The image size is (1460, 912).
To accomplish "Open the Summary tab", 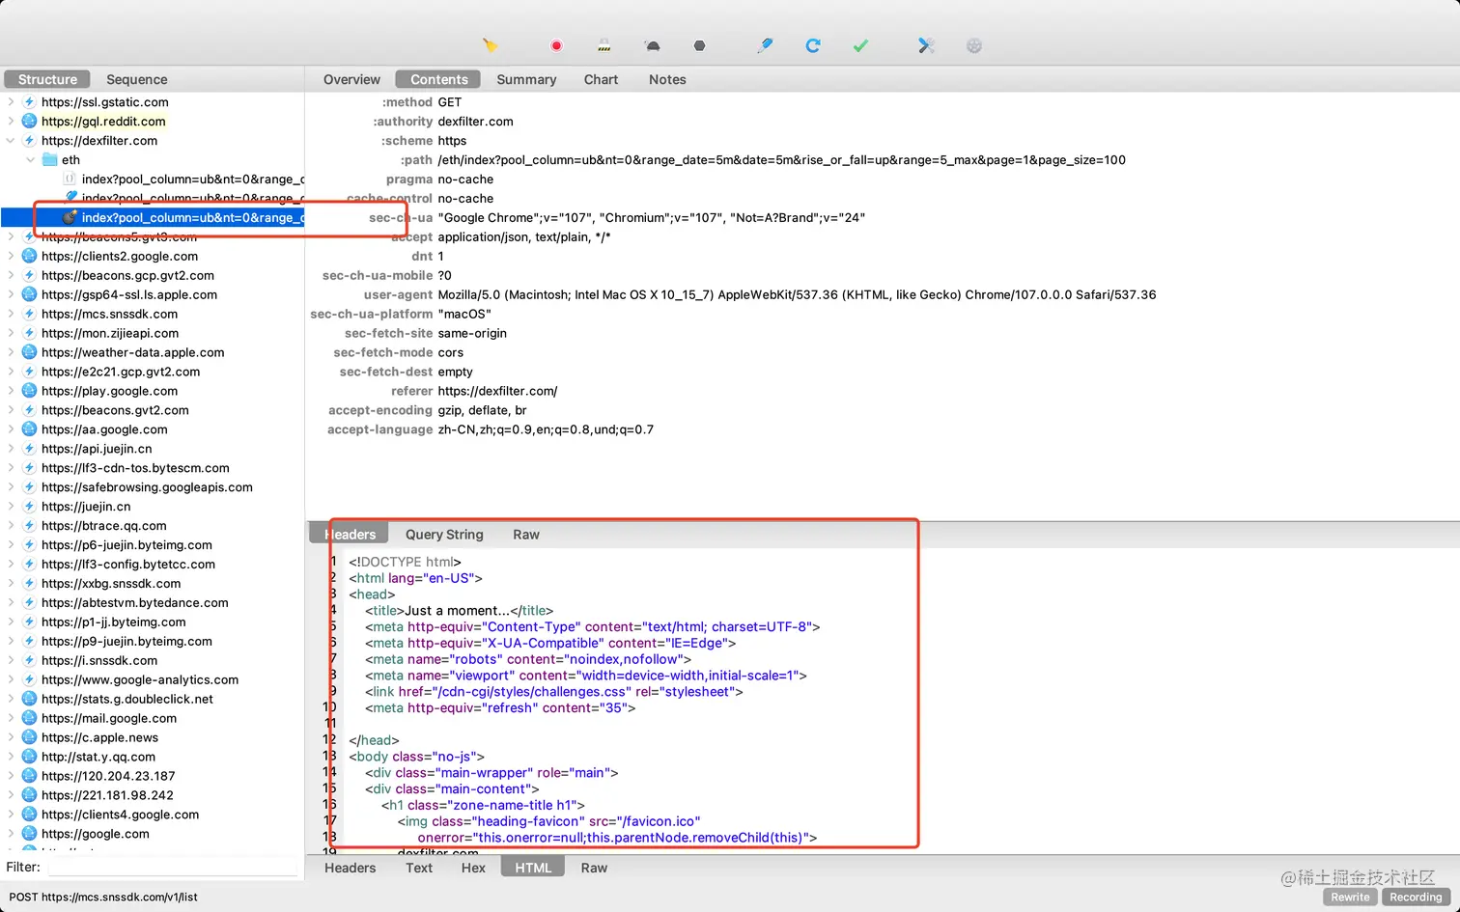I will (x=526, y=79).
